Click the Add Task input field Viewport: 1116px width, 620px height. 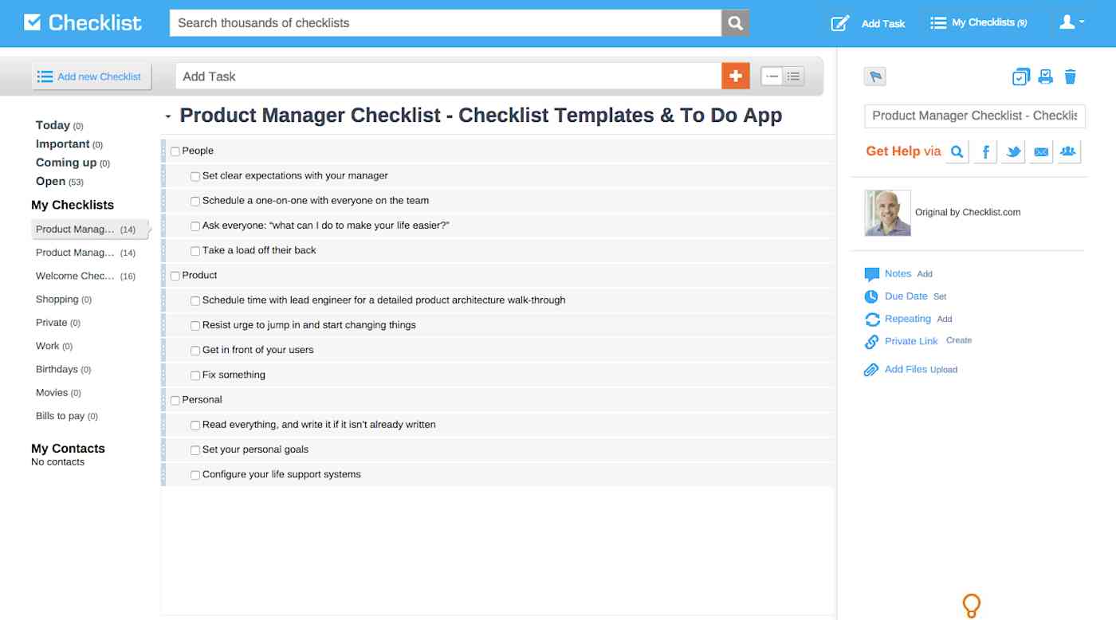(x=448, y=76)
